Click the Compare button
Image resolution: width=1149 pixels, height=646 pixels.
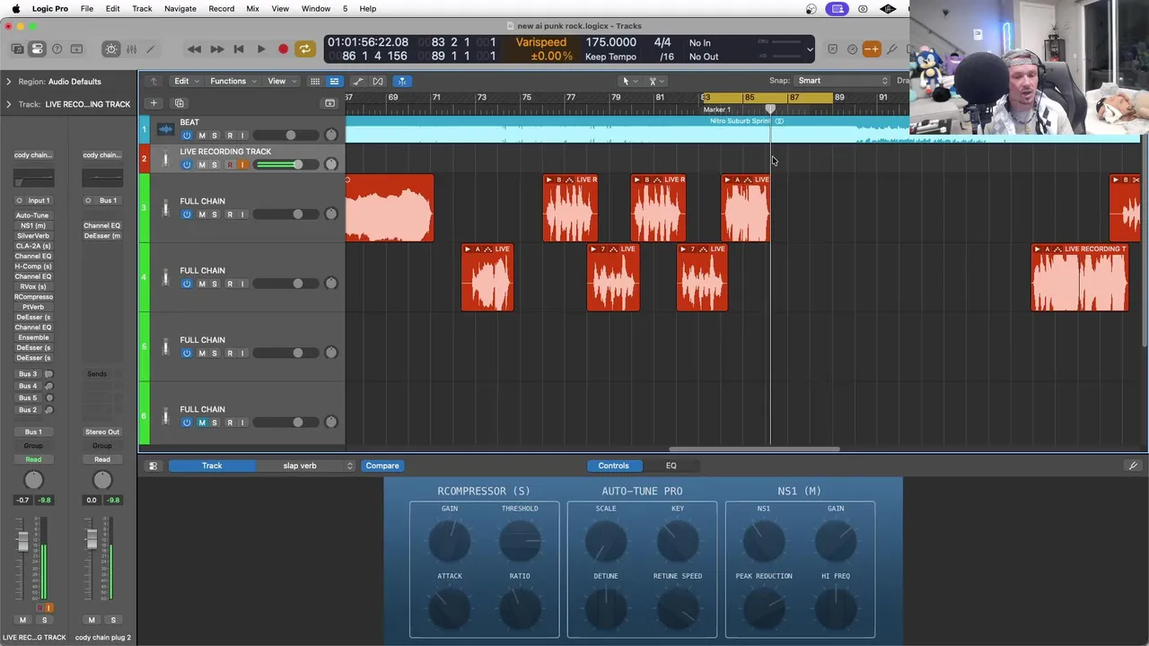382,466
